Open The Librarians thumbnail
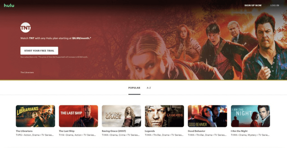287x148 pixels. tap(35, 116)
